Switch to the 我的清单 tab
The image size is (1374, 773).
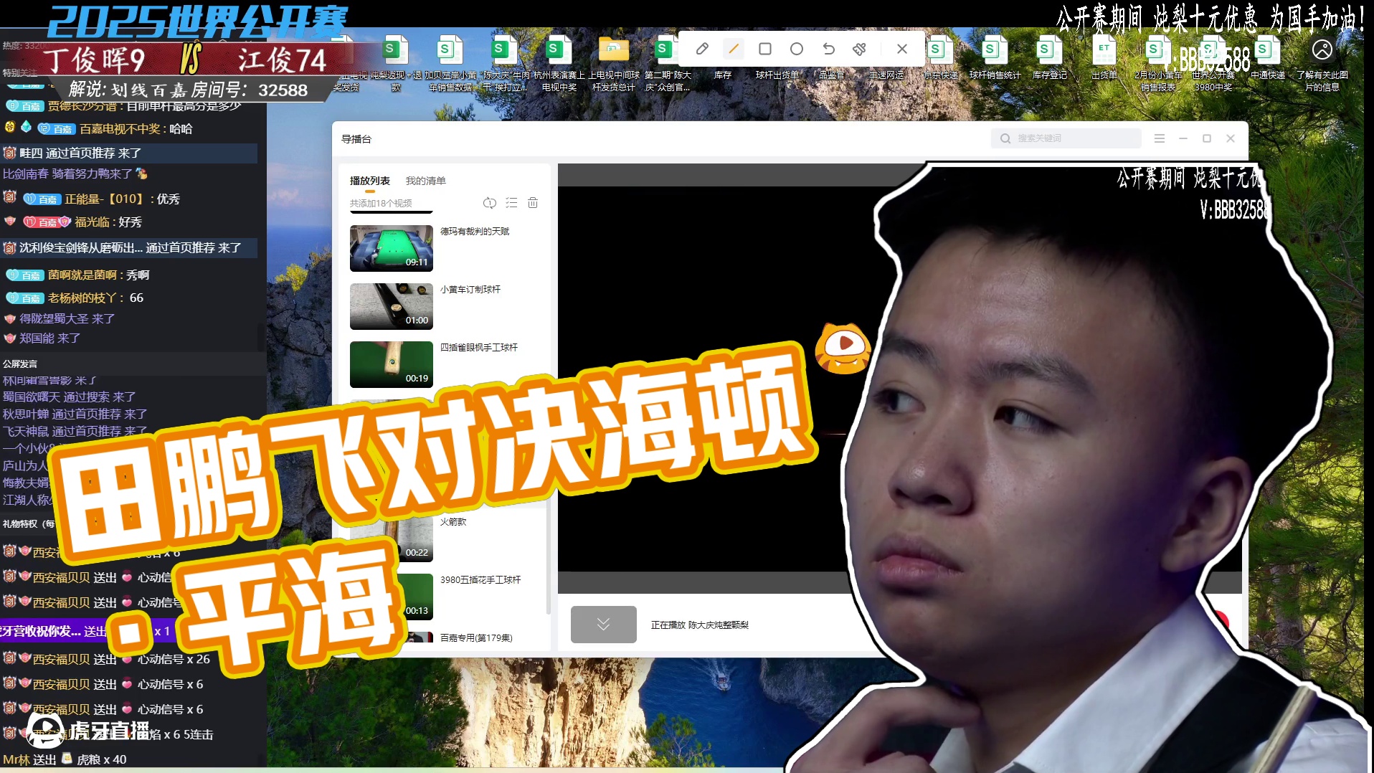(x=426, y=181)
